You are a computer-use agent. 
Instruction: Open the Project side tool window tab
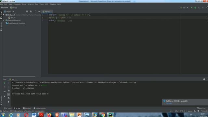pos(1,15)
